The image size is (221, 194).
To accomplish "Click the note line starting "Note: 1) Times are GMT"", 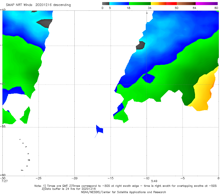I will coord(125,186).
